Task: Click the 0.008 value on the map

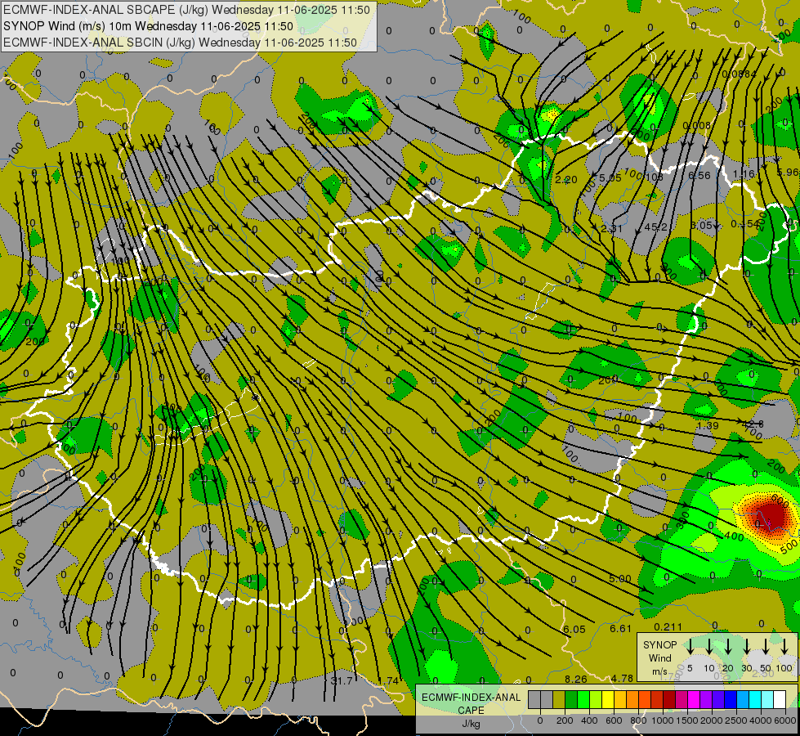Action: click(696, 126)
